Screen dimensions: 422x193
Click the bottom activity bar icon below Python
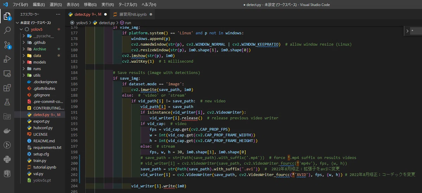(x=7, y=174)
